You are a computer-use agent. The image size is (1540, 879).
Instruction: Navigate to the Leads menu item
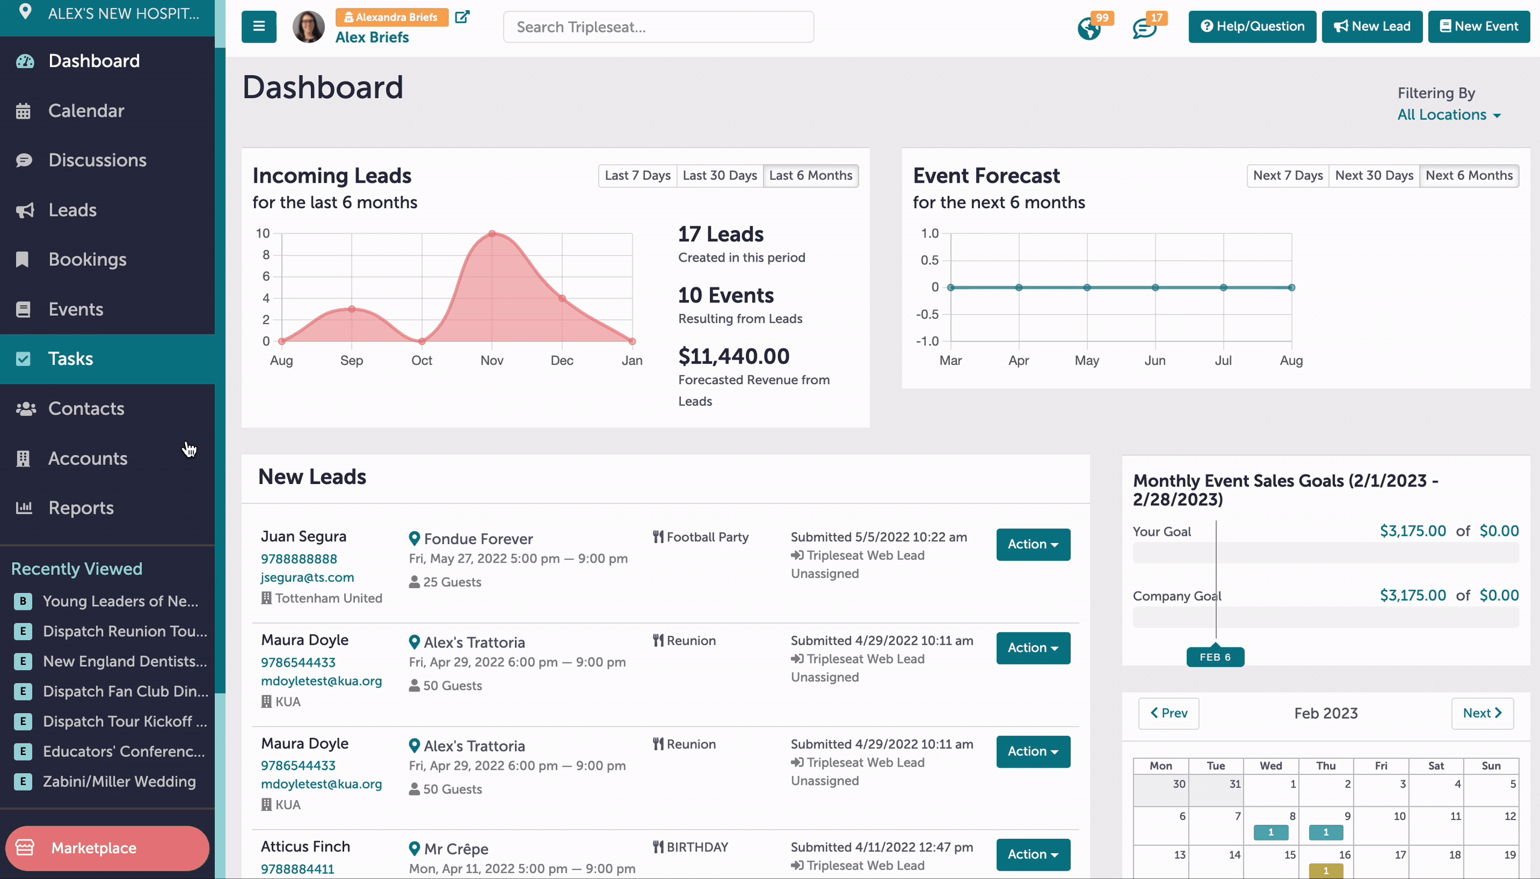[x=108, y=210]
